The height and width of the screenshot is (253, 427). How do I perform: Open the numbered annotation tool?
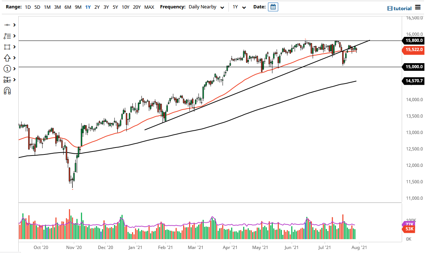tap(8, 69)
